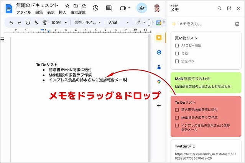Open the MdN商事打ち合わせ note
The width and height of the screenshot is (245, 163).
coord(206,83)
